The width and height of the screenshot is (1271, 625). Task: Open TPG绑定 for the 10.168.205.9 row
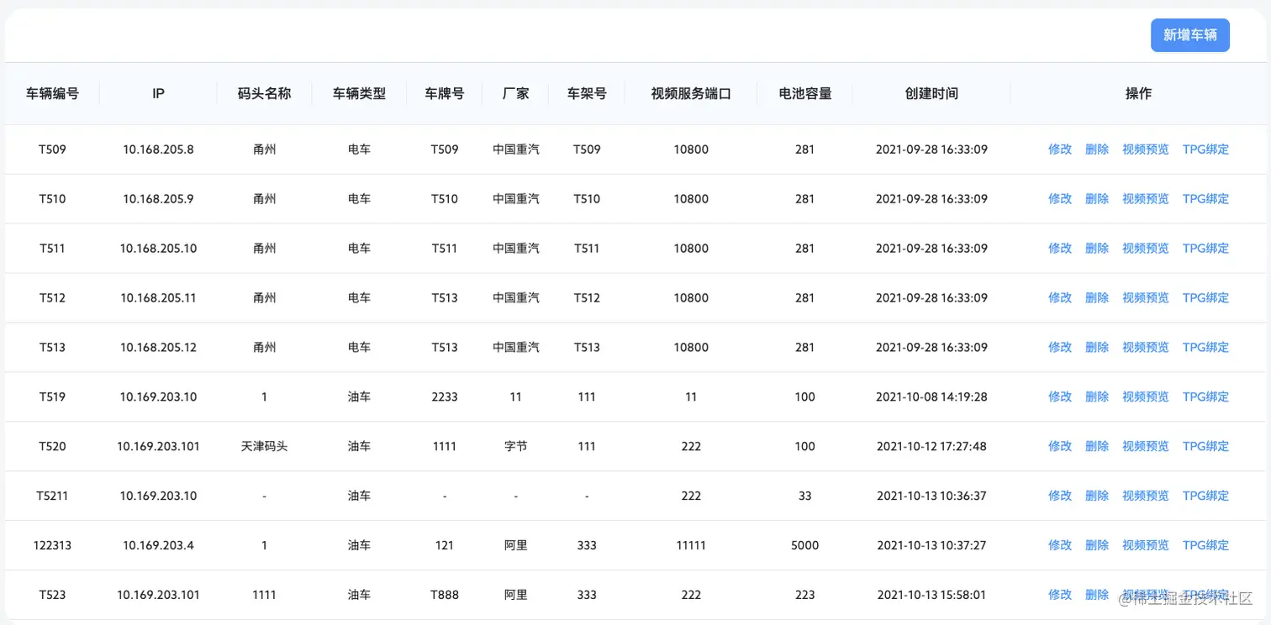coord(1205,199)
